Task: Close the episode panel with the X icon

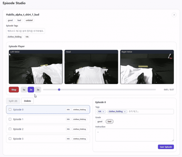Action: pos(174,15)
